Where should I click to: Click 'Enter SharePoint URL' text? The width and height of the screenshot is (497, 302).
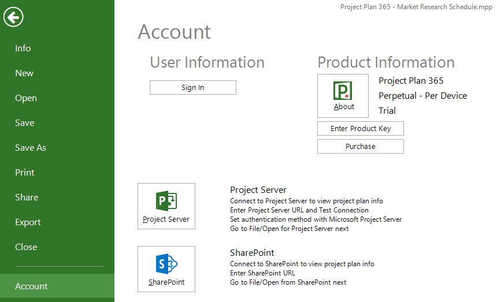click(262, 273)
